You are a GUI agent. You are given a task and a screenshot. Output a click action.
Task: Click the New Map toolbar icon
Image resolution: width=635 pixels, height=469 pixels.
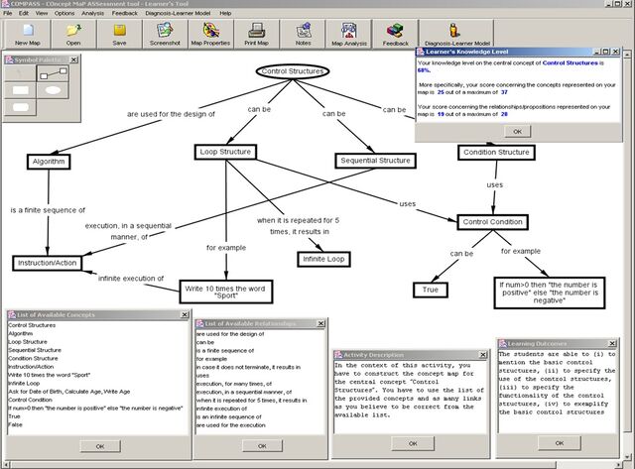(x=28, y=34)
